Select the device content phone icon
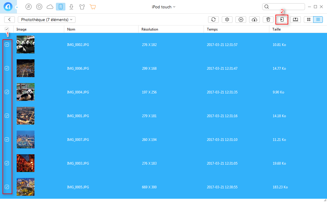 61,7
